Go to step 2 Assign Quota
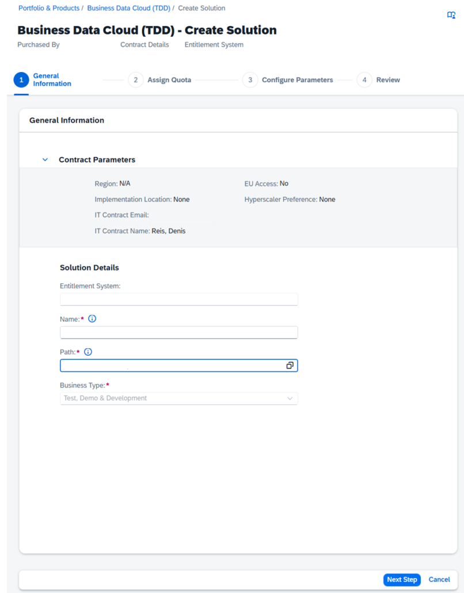464x593 pixels. click(159, 80)
